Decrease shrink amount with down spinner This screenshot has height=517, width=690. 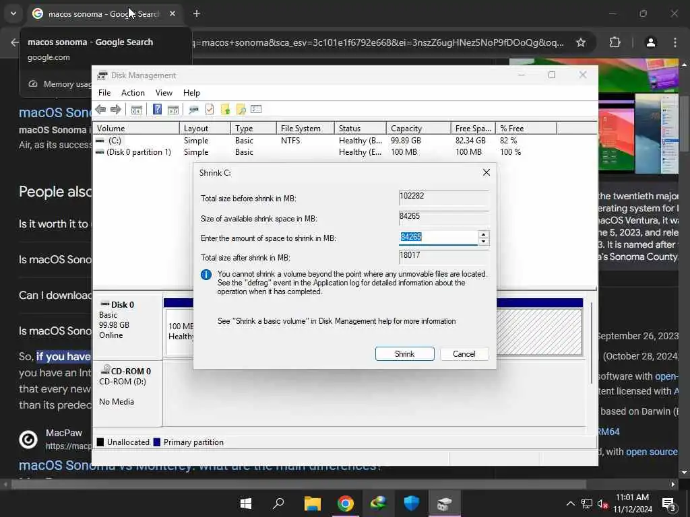tap(484, 242)
